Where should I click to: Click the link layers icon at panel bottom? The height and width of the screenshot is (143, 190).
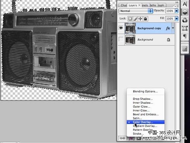122,138
